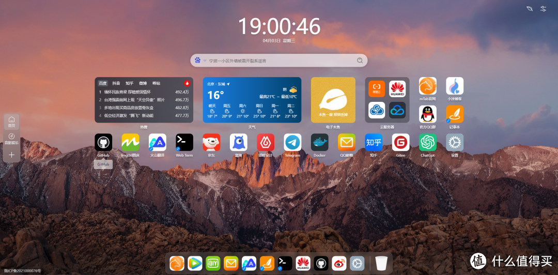
Task: Open the 京东 app icon
Action: click(x=211, y=143)
